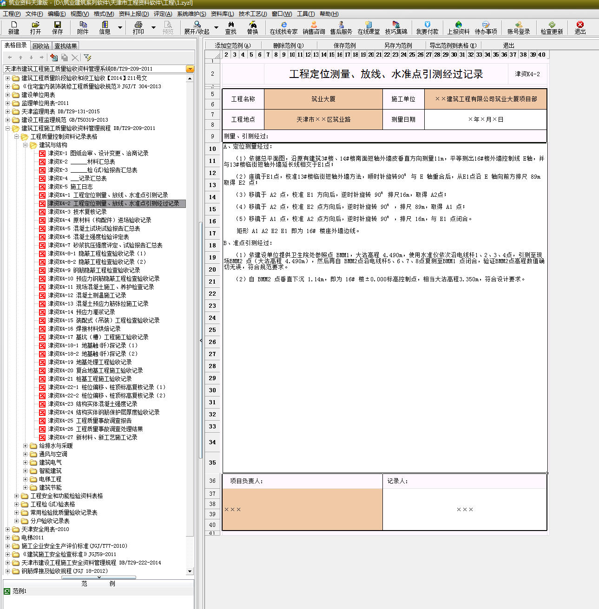
Task: Click the 新建 (New) toolbar icon
Action: point(14,27)
